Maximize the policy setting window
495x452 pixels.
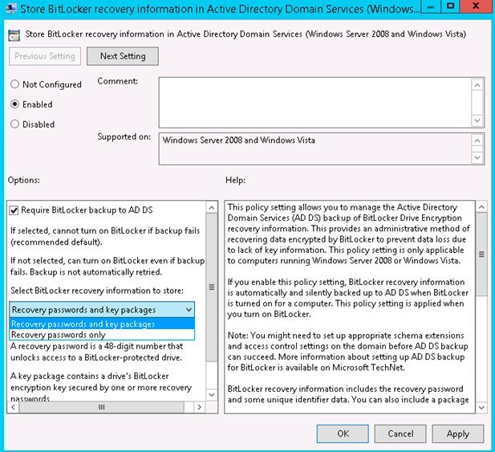(x=451, y=6)
